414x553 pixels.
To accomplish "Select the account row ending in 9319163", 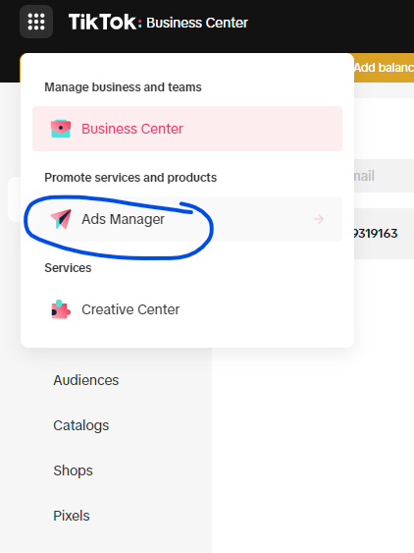I will pyautogui.click(x=384, y=234).
